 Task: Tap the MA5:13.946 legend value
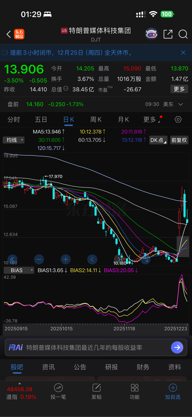(49, 132)
